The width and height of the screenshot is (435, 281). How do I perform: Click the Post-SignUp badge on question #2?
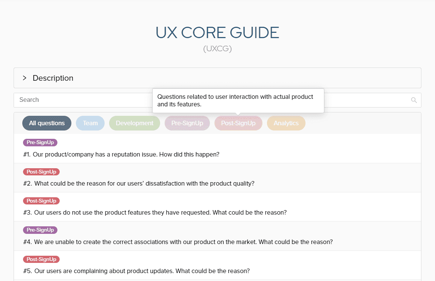(41, 172)
